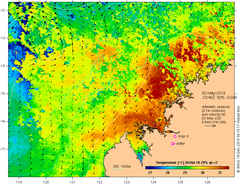Click longitude label 124 on the axis
240x185 pixels.
tap(153, 182)
